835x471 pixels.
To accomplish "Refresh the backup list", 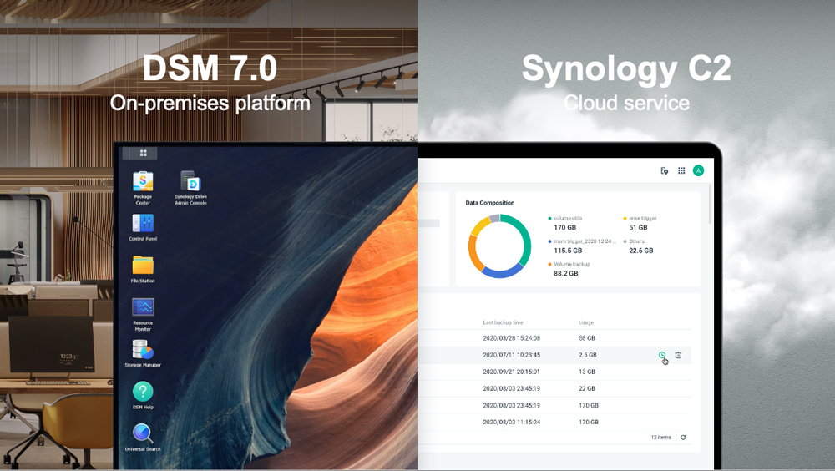I will click(x=683, y=438).
